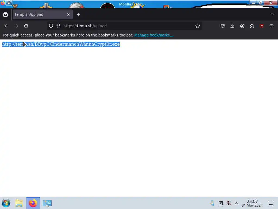Bookmark this page with the star icon
The image size is (278, 209).
point(198,26)
